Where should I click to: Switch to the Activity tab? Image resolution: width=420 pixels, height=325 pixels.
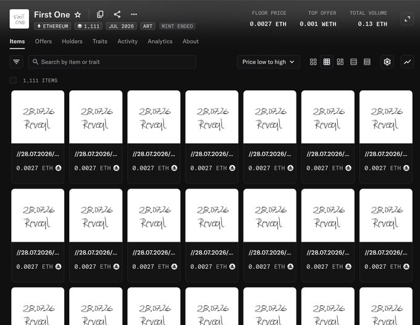point(127,41)
